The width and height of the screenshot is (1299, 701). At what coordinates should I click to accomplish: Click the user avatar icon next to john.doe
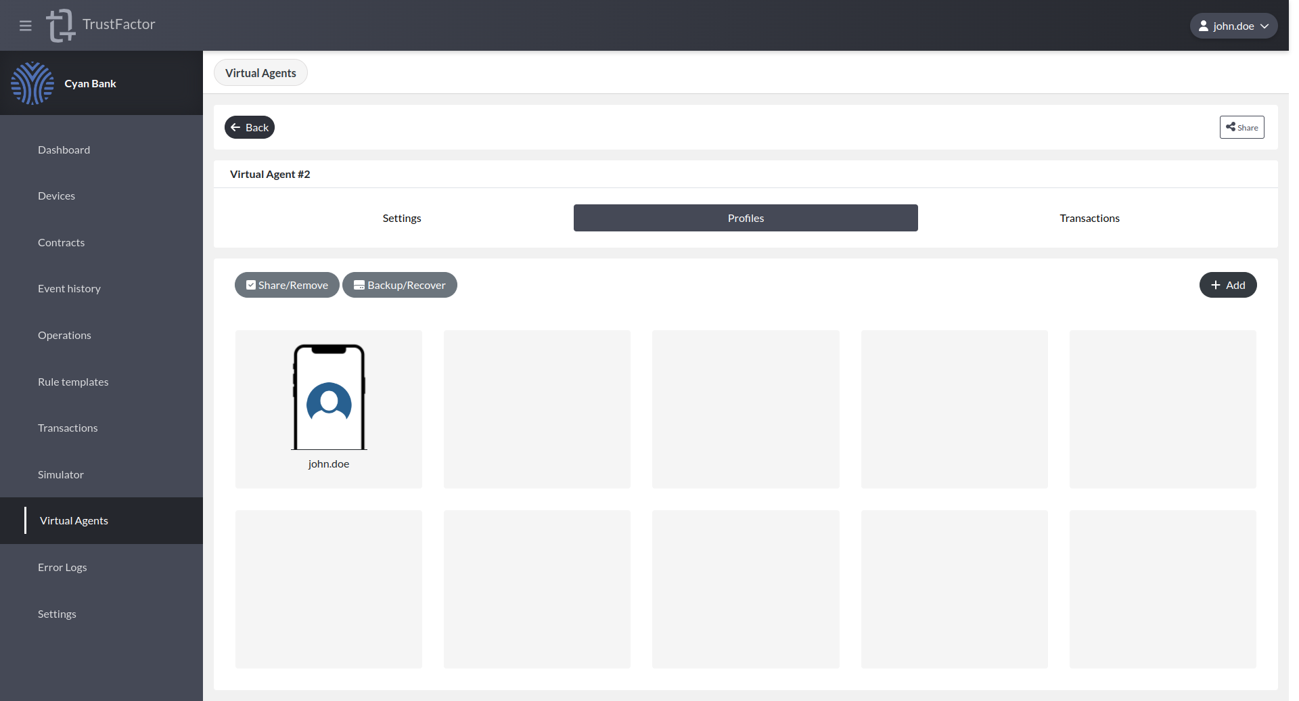[1204, 25]
